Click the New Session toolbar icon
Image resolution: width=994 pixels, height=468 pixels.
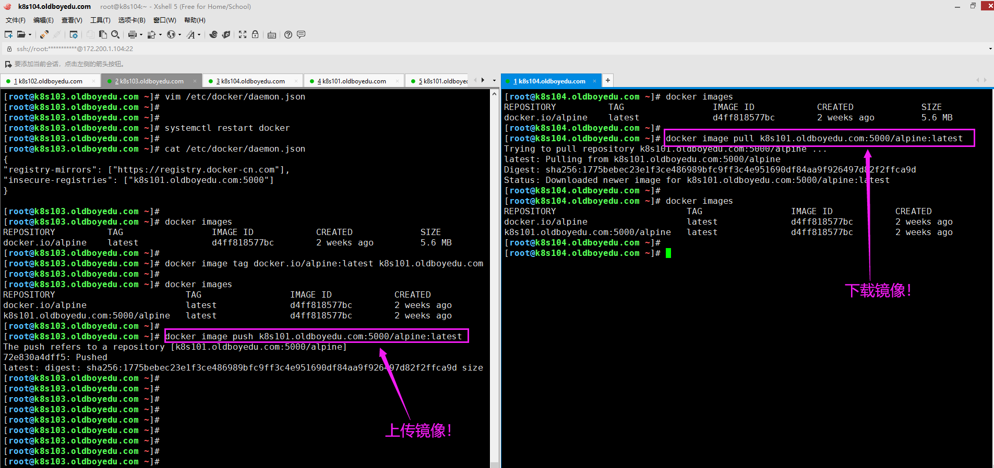[x=8, y=34]
